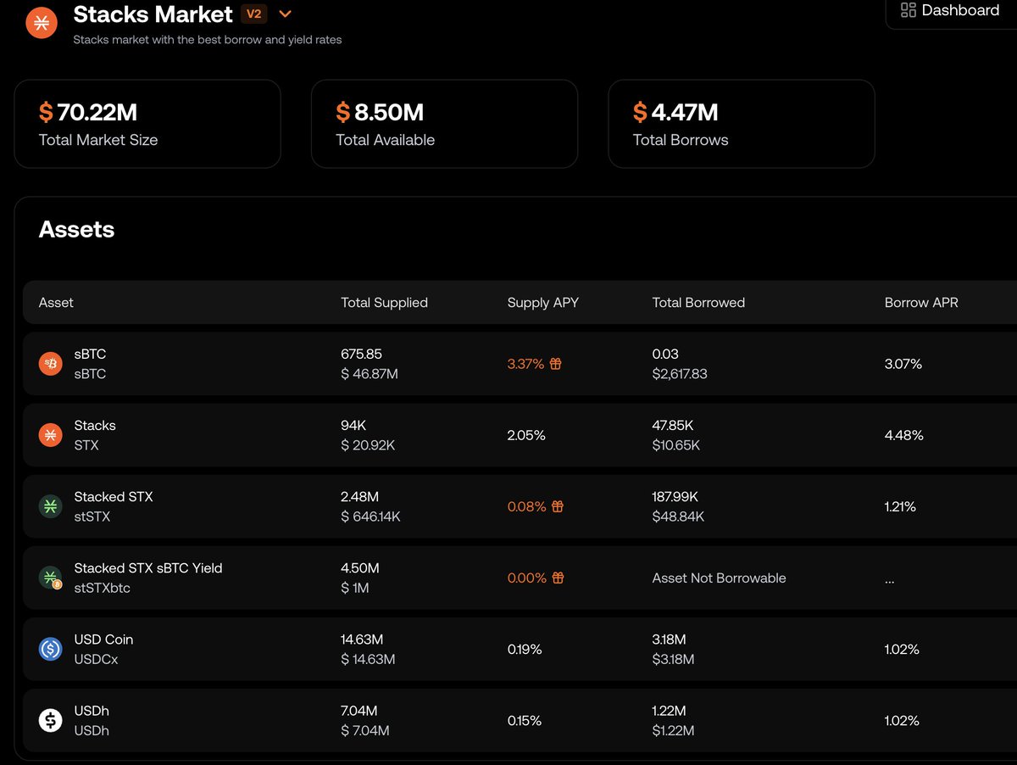Click the Stacks Market orange logo icon
Viewport: 1017px width, 765px height.
point(42,22)
